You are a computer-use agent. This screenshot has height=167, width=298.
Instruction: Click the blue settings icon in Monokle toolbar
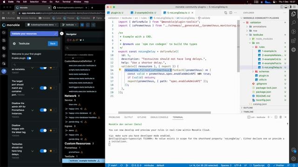coord(82,25)
